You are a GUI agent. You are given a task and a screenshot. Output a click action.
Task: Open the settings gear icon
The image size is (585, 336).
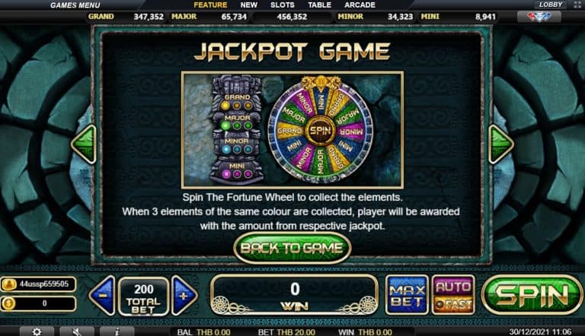[x=37, y=331]
